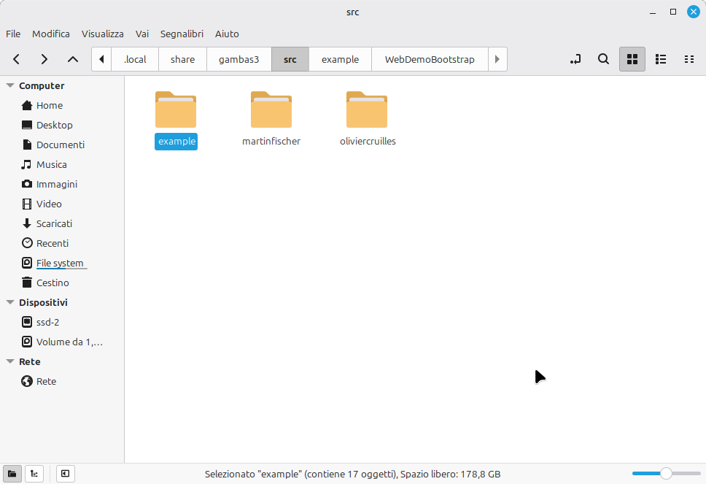706x484 pixels.
Task: Adjust the icon zoom slider
Action: coord(665,474)
